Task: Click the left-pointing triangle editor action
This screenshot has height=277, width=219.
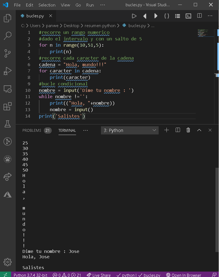Action: (145, 16)
